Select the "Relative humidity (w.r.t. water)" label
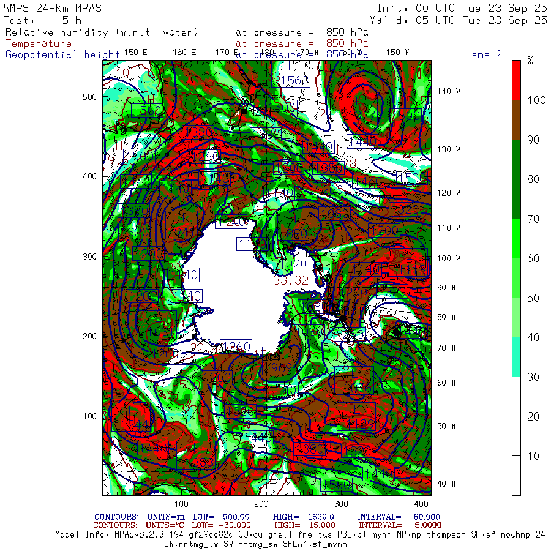551x551 pixels. click(x=102, y=32)
